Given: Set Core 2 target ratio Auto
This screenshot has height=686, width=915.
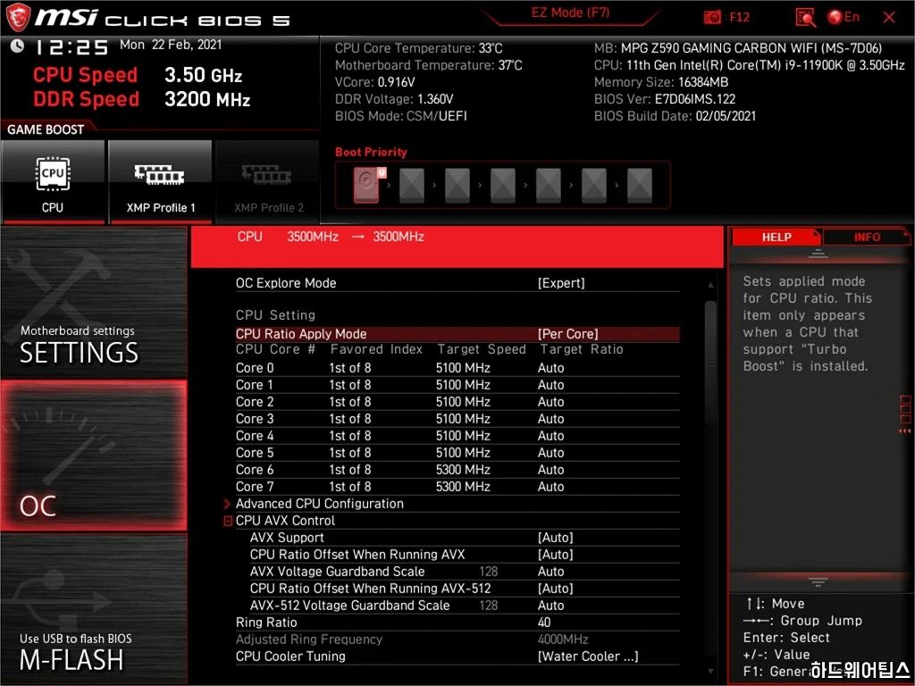Looking at the screenshot, I should pos(550,402).
